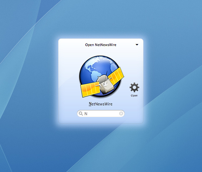The height and width of the screenshot is (172, 202).
Task: Click the satellite antenna above the dish
Action: (x=107, y=73)
